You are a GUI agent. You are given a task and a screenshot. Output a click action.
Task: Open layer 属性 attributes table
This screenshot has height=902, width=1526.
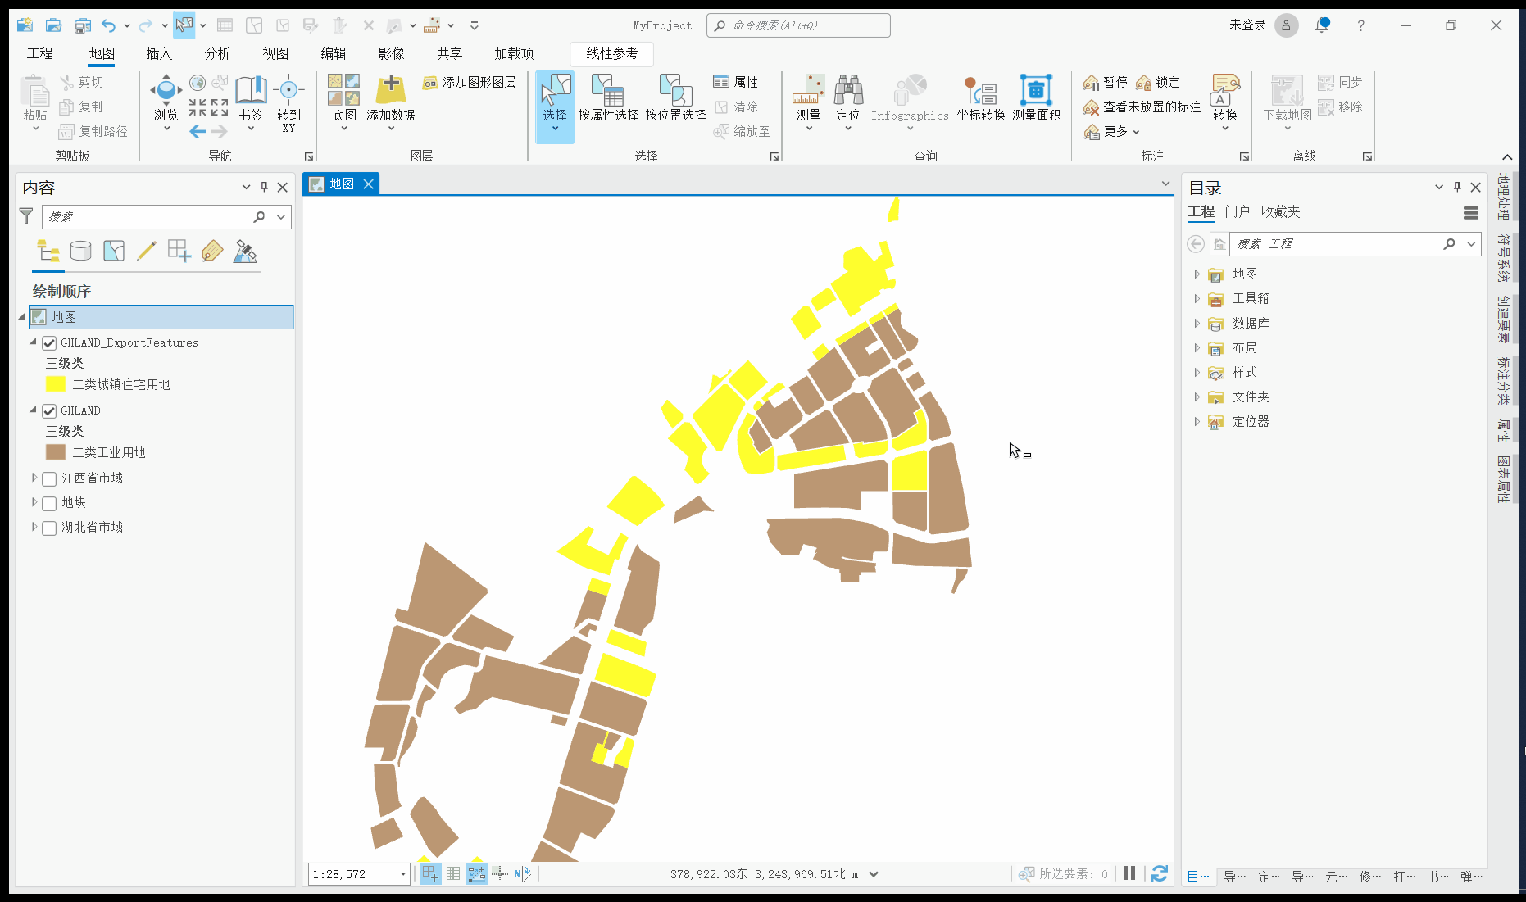(736, 82)
